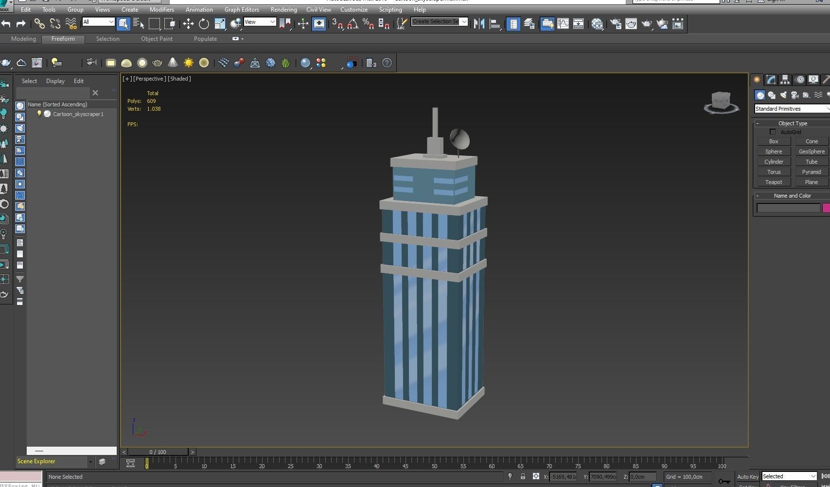The width and height of the screenshot is (830, 487).
Task: Create a Box primitive button
Action: coord(774,141)
